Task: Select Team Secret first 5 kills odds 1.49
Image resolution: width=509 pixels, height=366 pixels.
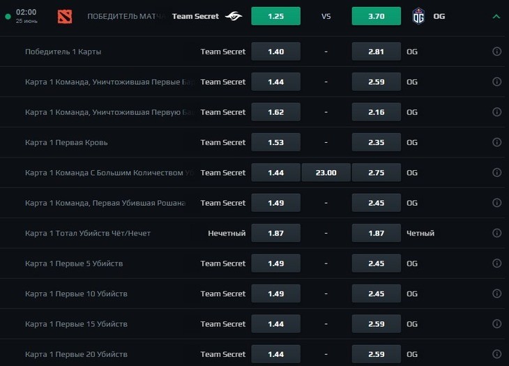Action: tap(276, 263)
